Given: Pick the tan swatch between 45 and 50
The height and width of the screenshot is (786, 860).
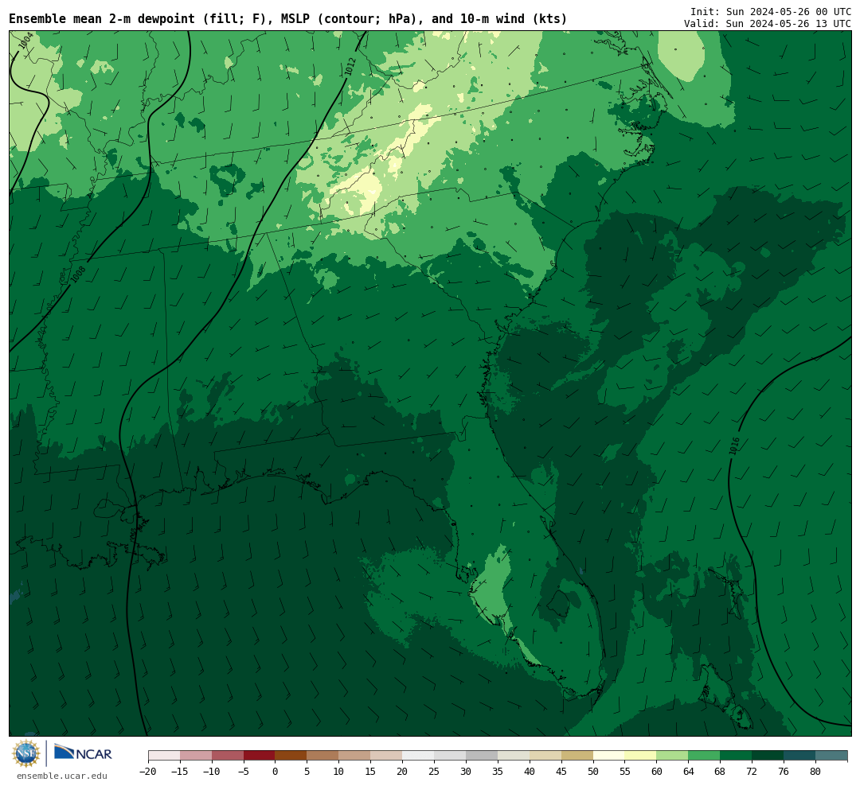Looking at the screenshot, I should click(x=577, y=755).
